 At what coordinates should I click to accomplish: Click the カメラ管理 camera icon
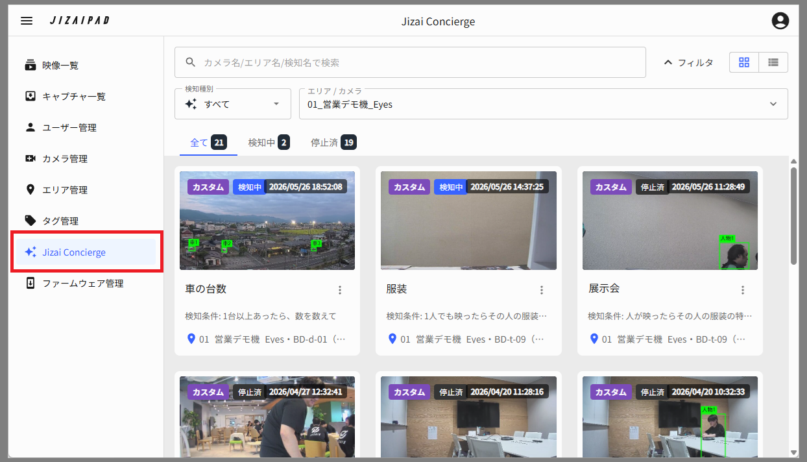tap(30, 158)
